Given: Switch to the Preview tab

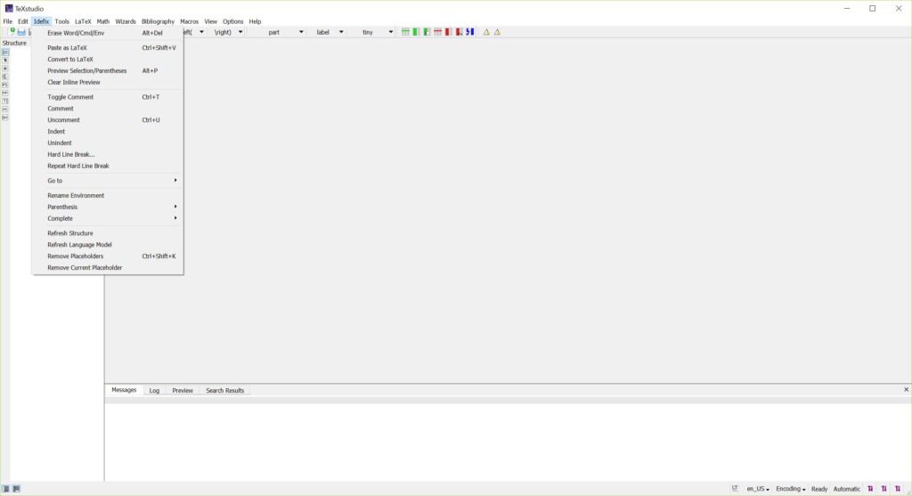Looking at the screenshot, I should tap(182, 390).
